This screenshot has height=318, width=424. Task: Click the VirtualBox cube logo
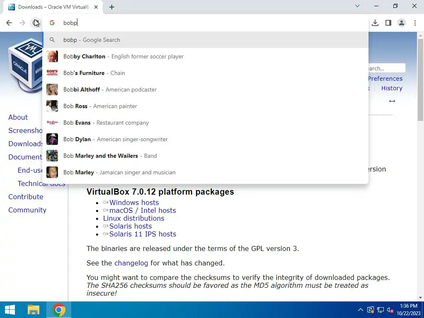pyautogui.click(x=25, y=65)
